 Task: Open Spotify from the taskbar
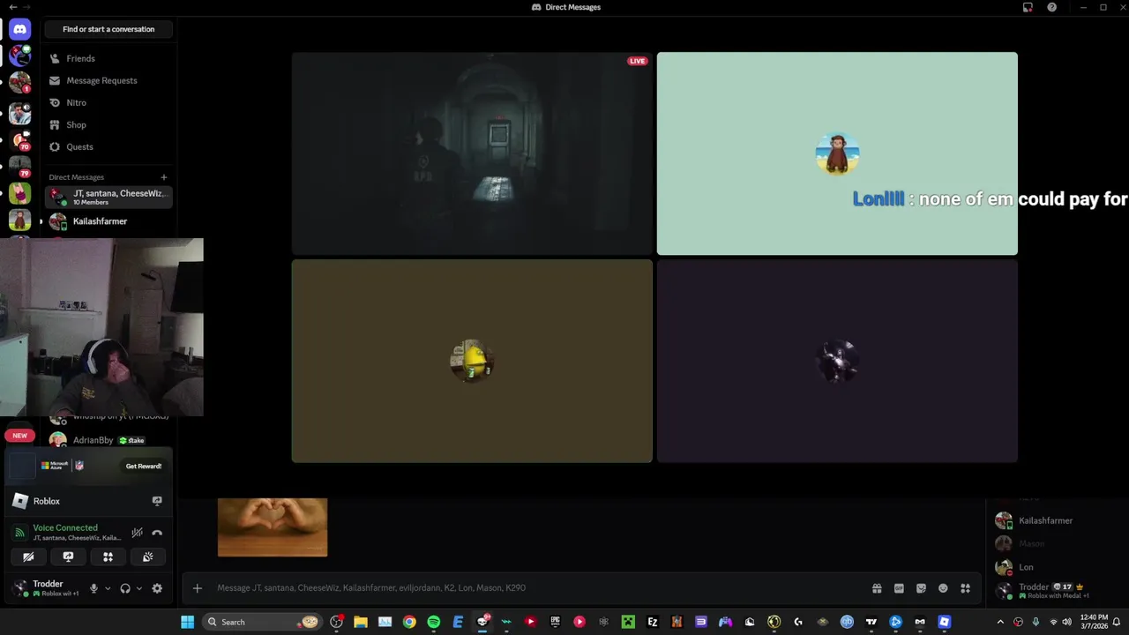(434, 622)
